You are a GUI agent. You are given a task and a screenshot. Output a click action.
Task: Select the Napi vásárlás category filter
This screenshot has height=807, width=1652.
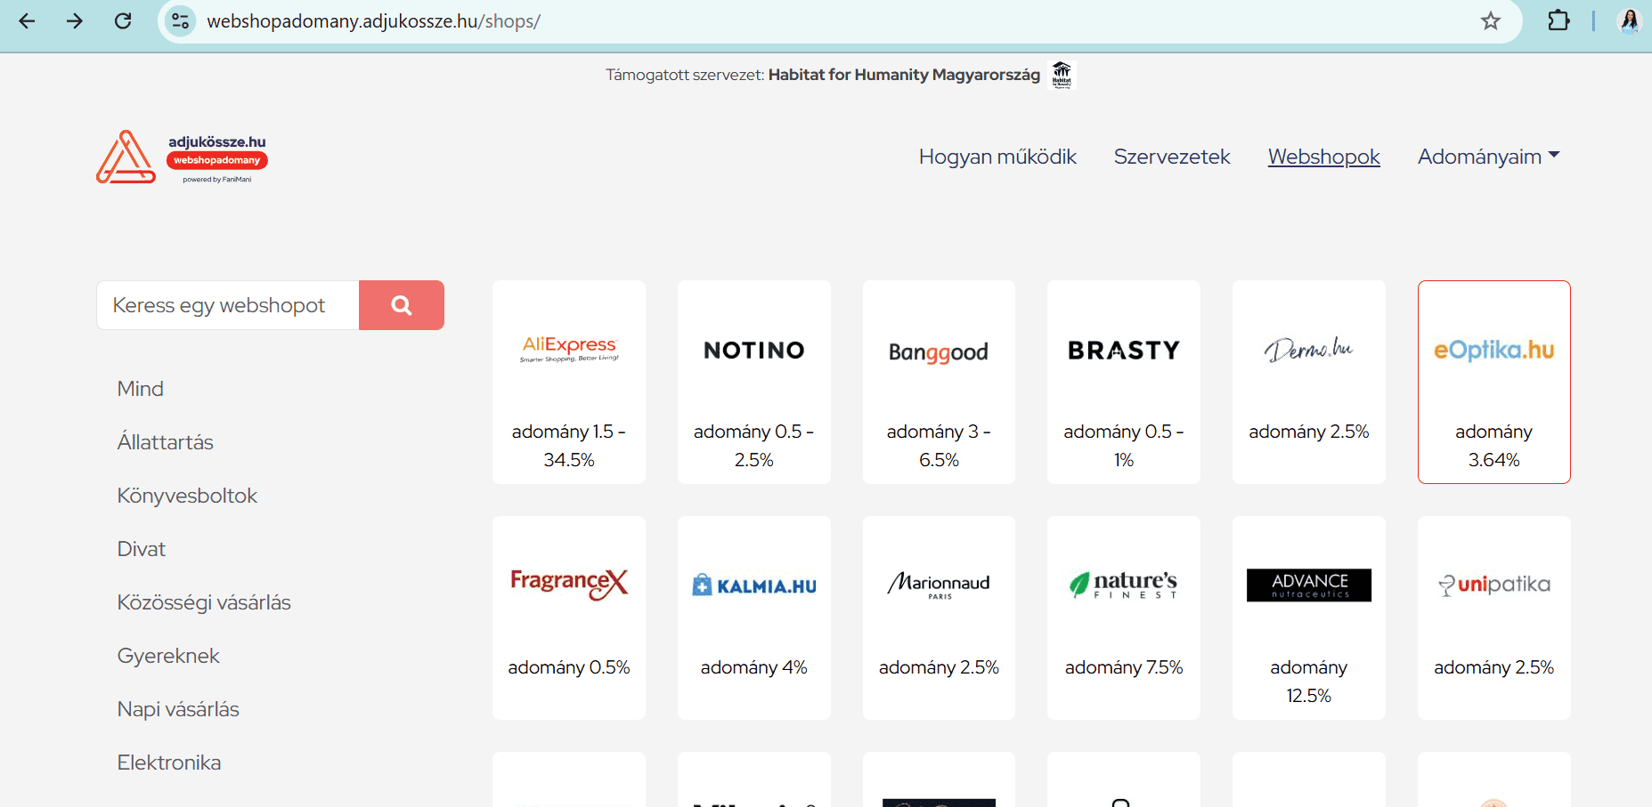pos(178,709)
